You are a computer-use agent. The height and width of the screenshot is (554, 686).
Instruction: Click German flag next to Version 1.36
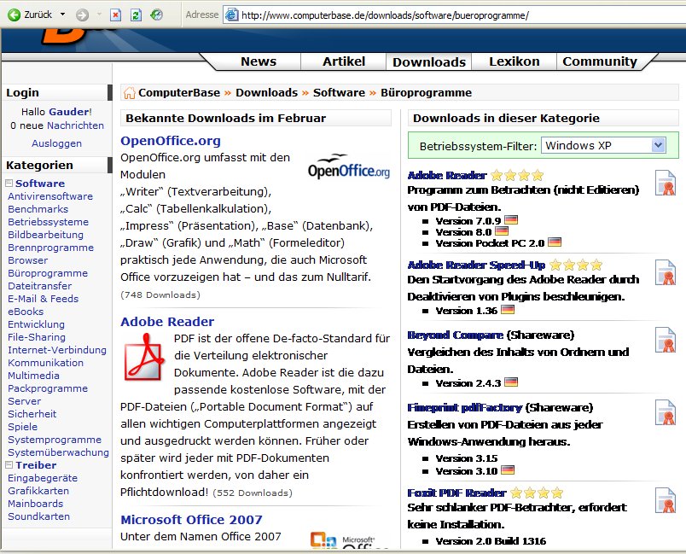coord(508,310)
